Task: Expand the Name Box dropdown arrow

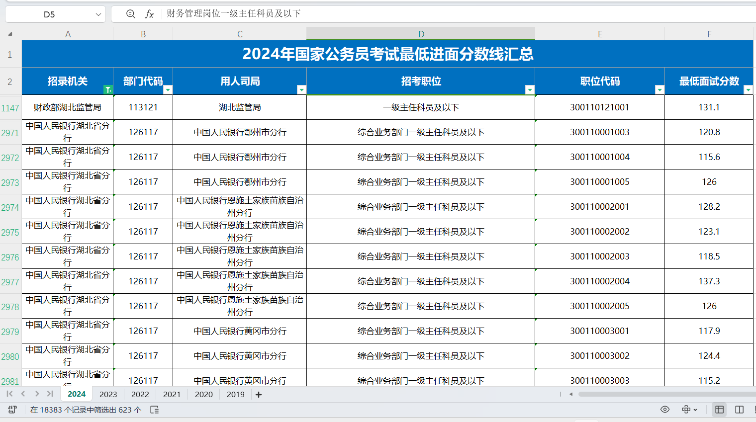Action: coord(98,14)
